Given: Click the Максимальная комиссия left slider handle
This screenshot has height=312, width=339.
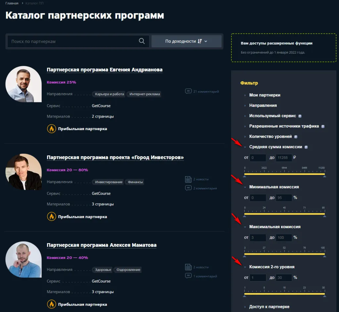Looking at the screenshot, I should (x=245, y=256).
